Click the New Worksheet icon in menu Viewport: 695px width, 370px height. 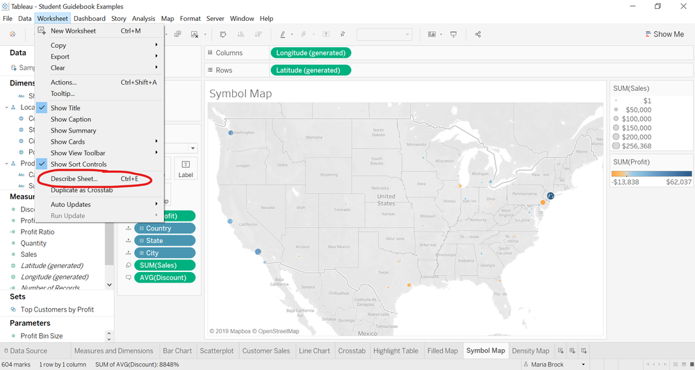(x=42, y=31)
